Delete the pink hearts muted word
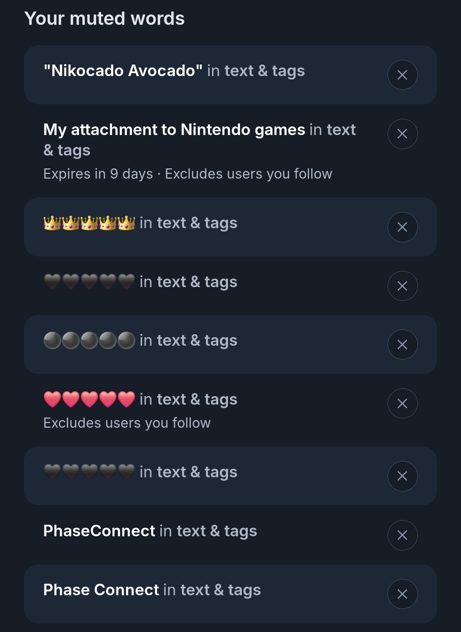Viewport: 461px width, 632px height. point(402,403)
